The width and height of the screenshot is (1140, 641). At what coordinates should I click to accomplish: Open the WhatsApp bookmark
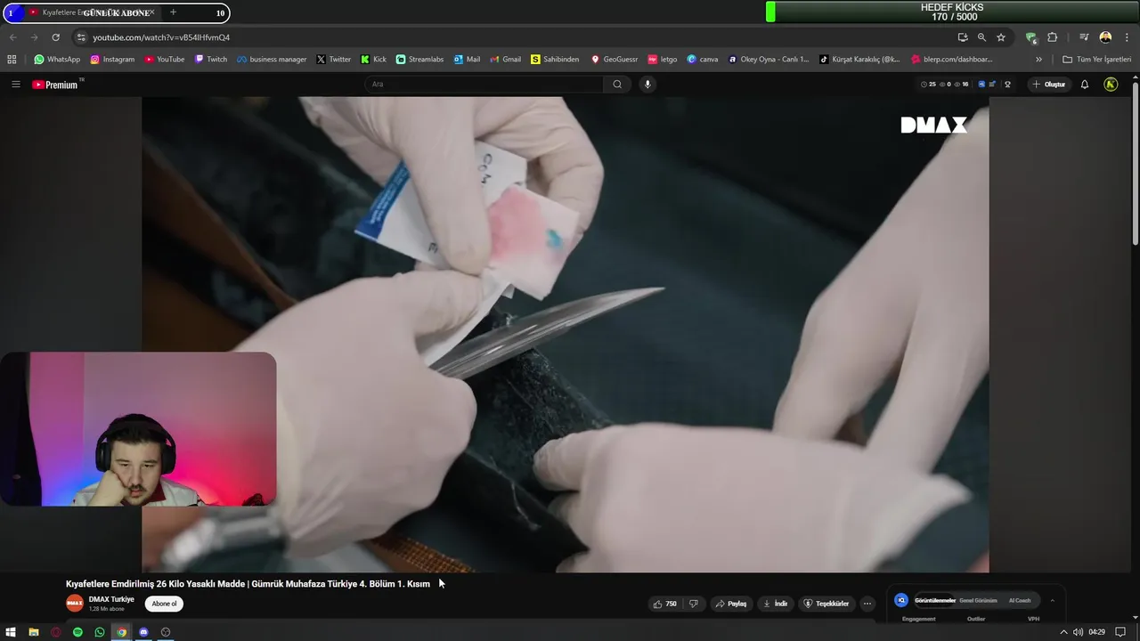pyautogui.click(x=57, y=60)
